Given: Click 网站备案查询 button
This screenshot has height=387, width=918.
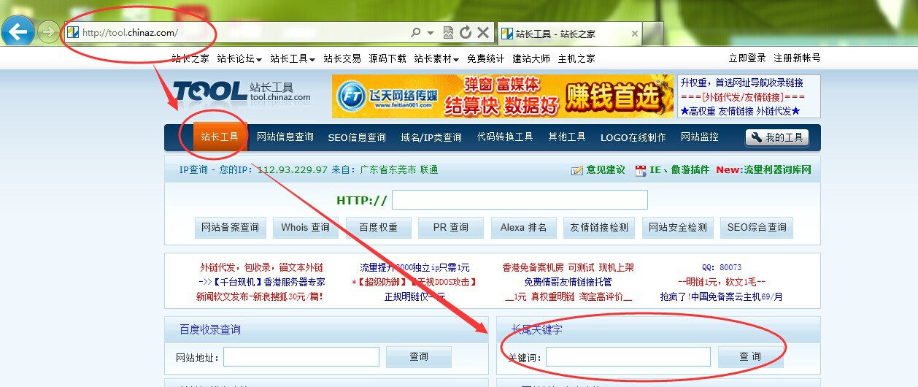Looking at the screenshot, I should [x=231, y=228].
